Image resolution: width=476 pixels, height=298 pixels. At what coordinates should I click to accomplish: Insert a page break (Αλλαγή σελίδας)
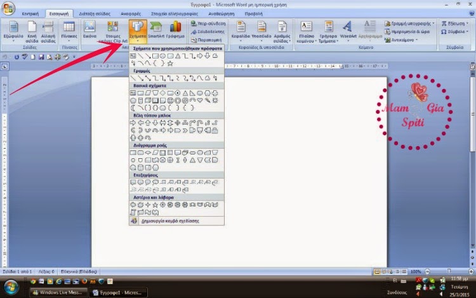coord(48,32)
